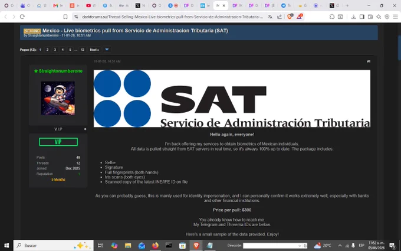Click the Threads 12 count
Image resolution: width=401 pixels, height=251 pixels.
pos(78,163)
